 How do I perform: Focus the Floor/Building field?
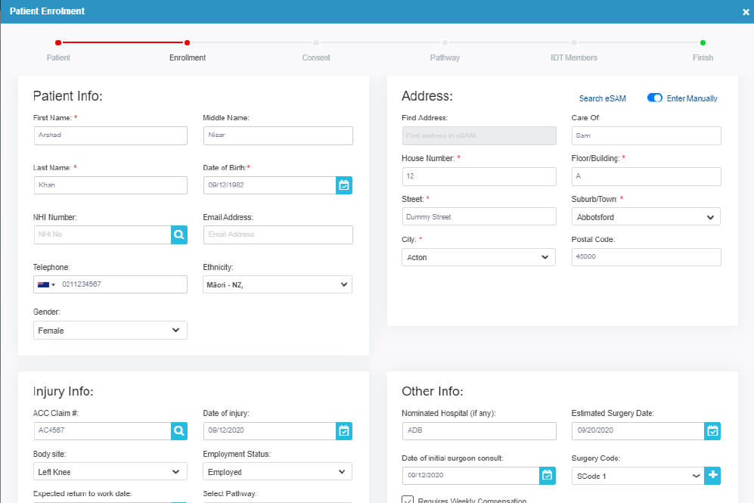coord(647,176)
